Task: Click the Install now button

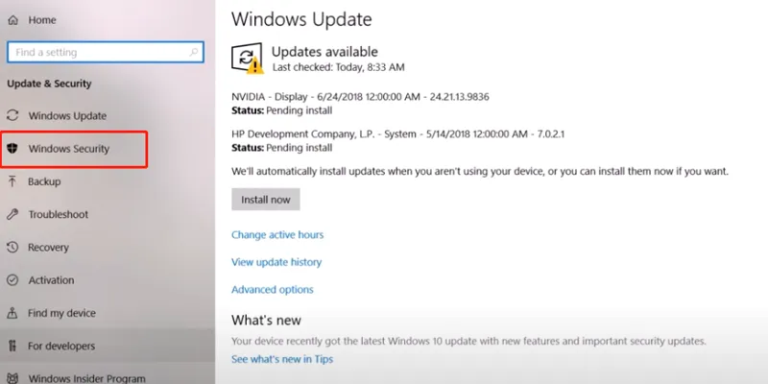Action: (x=266, y=200)
